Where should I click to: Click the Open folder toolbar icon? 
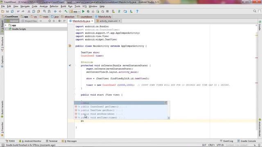coord(2,11)
